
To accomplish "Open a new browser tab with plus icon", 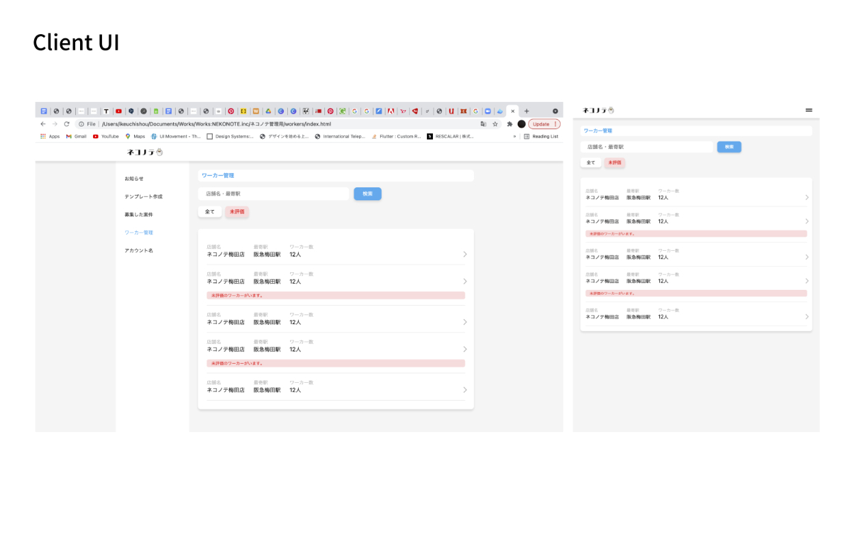I will pyautogui.click(x=527, y=111).
